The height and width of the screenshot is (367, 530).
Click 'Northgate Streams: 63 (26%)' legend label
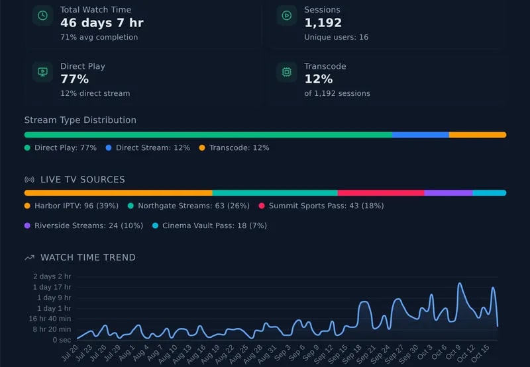[x=193, y=206]
